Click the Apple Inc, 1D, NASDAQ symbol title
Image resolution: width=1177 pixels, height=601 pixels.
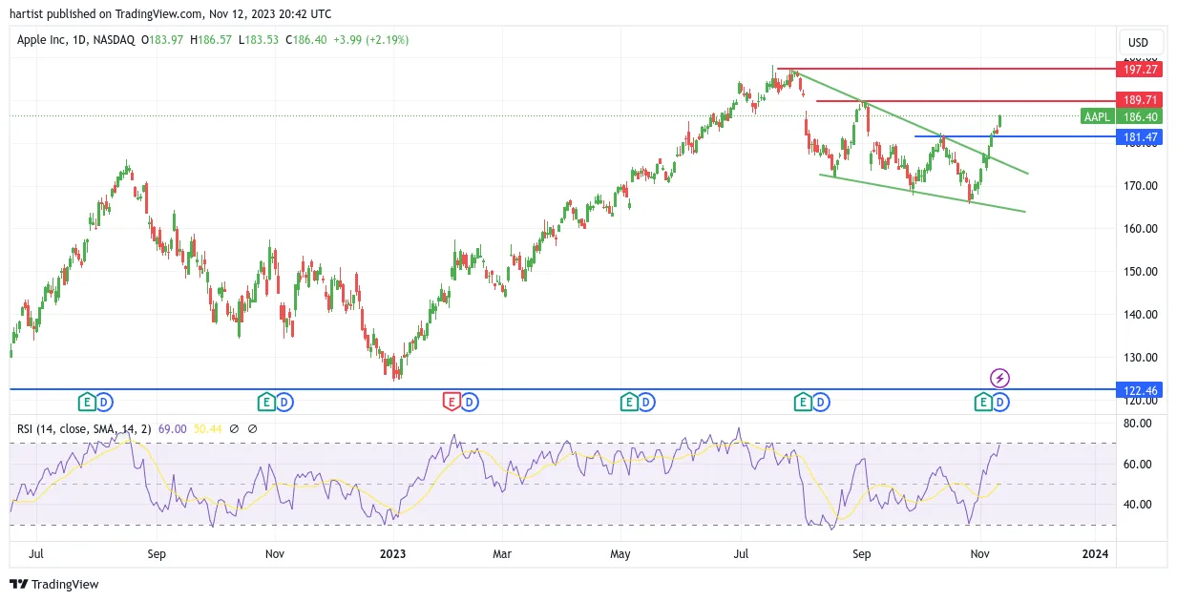(x=76, y=40)
